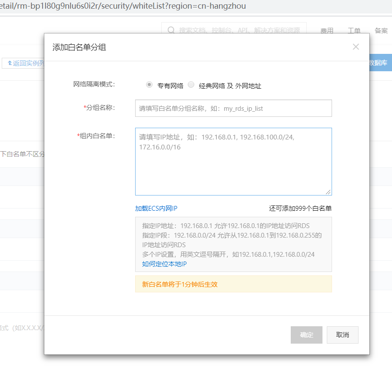The image size is (392, 371).
Task: Click the textarea resize grip icon
Action: 329,192
